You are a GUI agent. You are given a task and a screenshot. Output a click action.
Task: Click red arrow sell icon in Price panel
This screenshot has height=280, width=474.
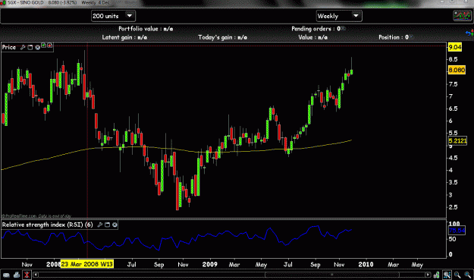pos(49,46)
